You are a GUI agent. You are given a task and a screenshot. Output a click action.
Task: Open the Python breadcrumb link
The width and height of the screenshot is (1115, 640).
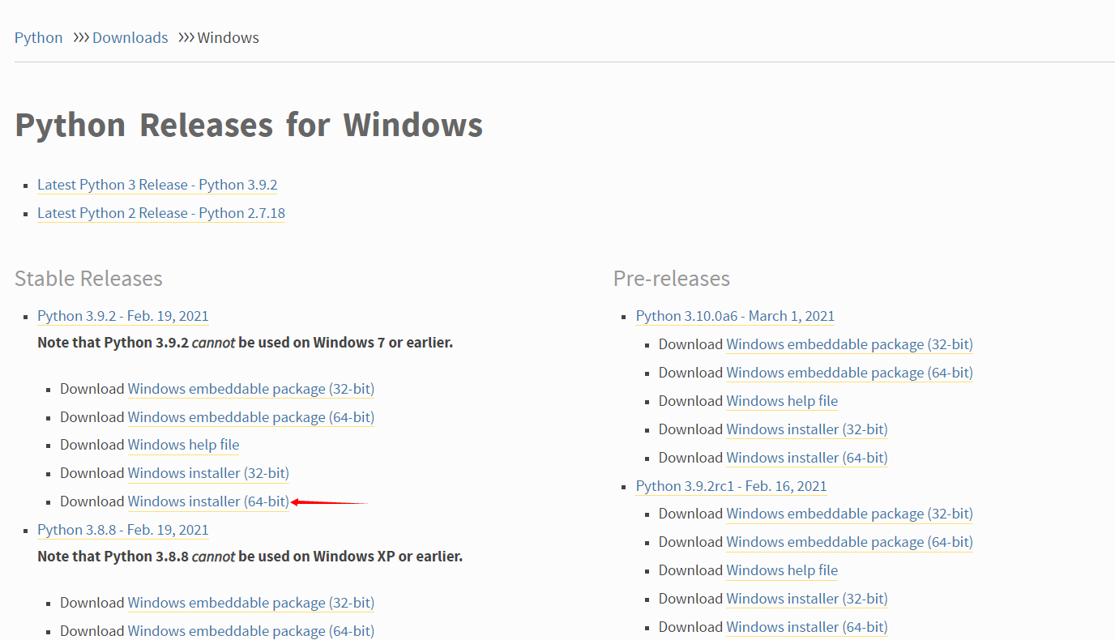pos(38,38)
